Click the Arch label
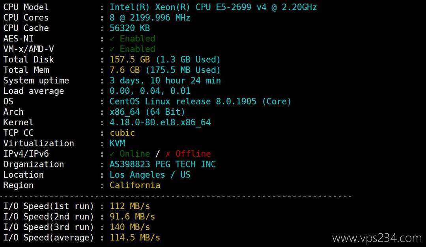The image size is (426, 247). (13, 112)
